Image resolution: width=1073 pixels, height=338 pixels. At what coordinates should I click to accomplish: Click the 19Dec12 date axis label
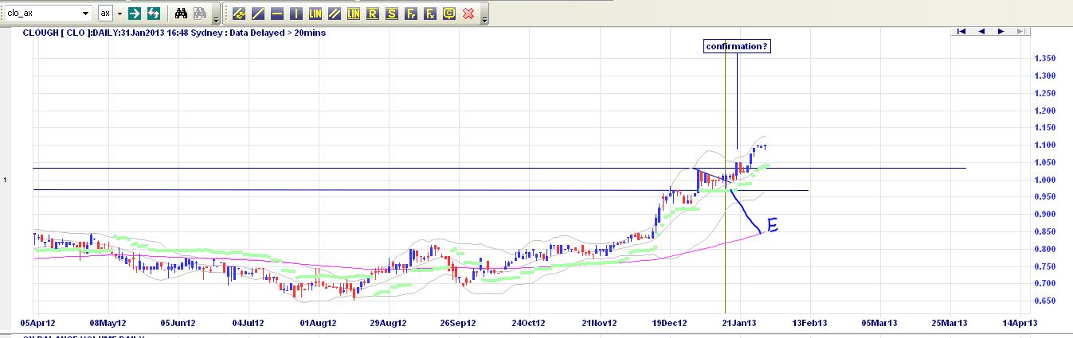(x=668, y=323)
